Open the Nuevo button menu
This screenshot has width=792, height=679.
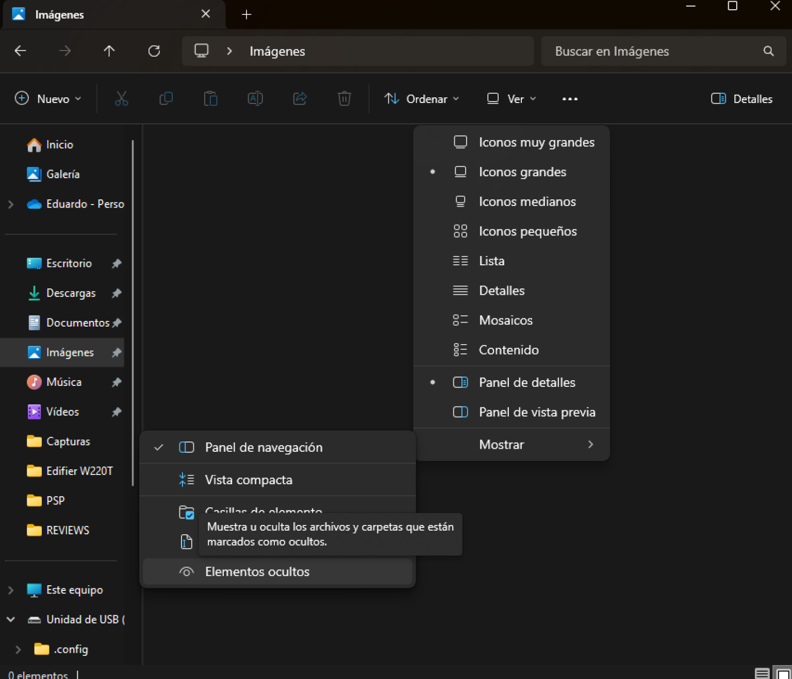coord(48,98)
